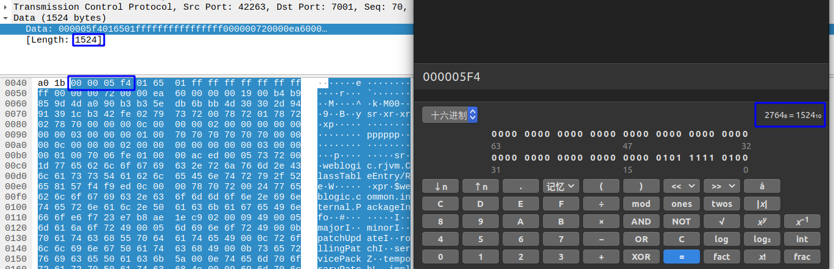Open the 记忆 memory dropdown
The height and width of the screenshot is (269, 834).
(561, 186)
